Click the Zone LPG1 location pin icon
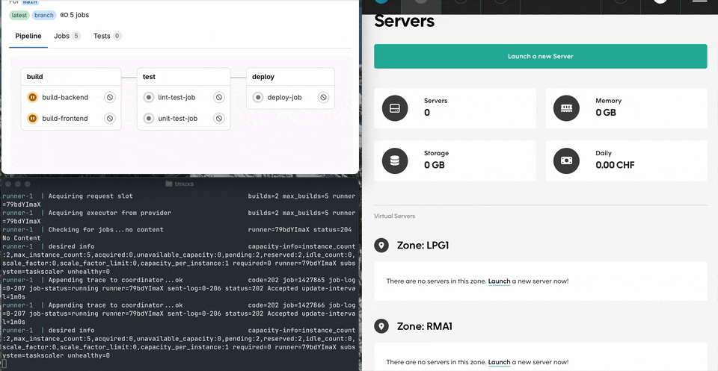 381,246
